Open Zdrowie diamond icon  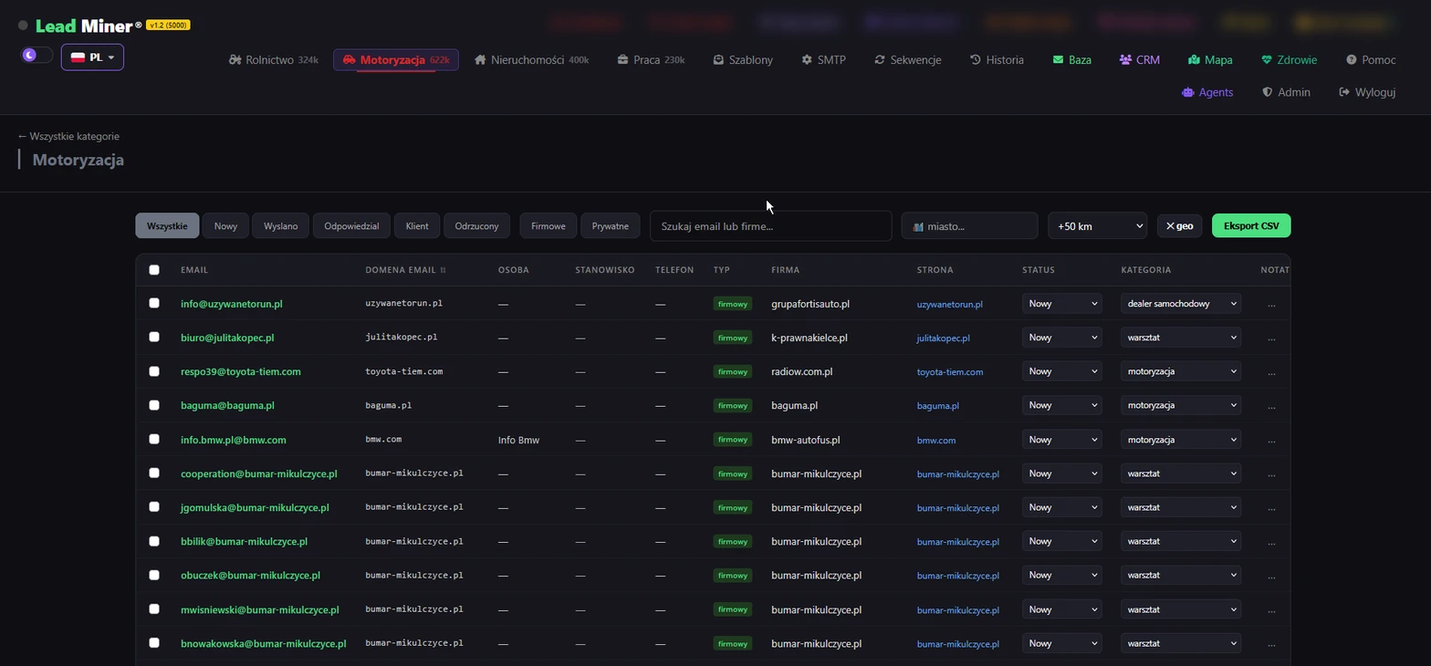1267,60
